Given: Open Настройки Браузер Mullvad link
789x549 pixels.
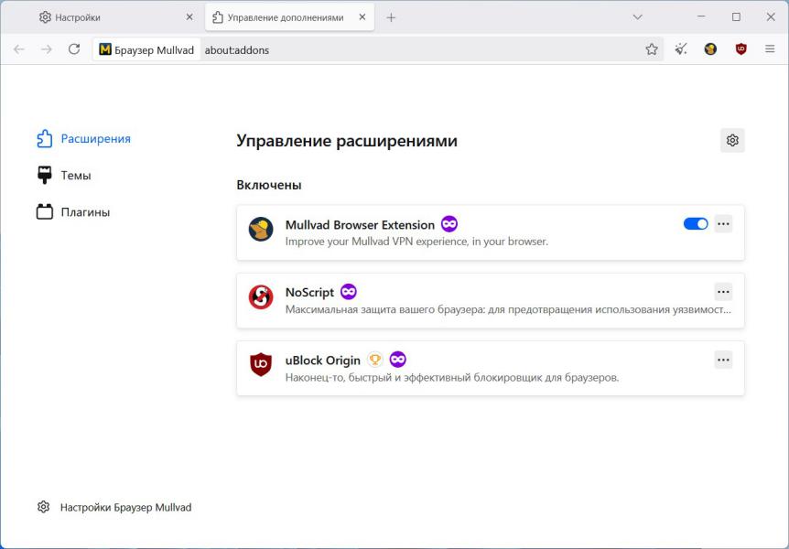Looking at the screenshot, I should [125, 507].
